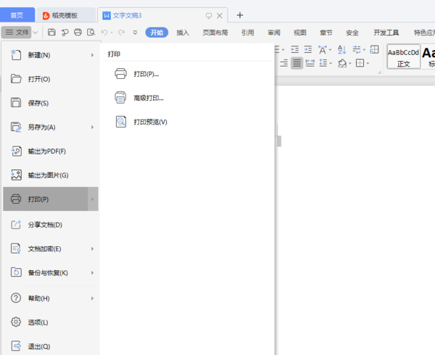Open the shading color dropdown arrow

coord(350,64)
